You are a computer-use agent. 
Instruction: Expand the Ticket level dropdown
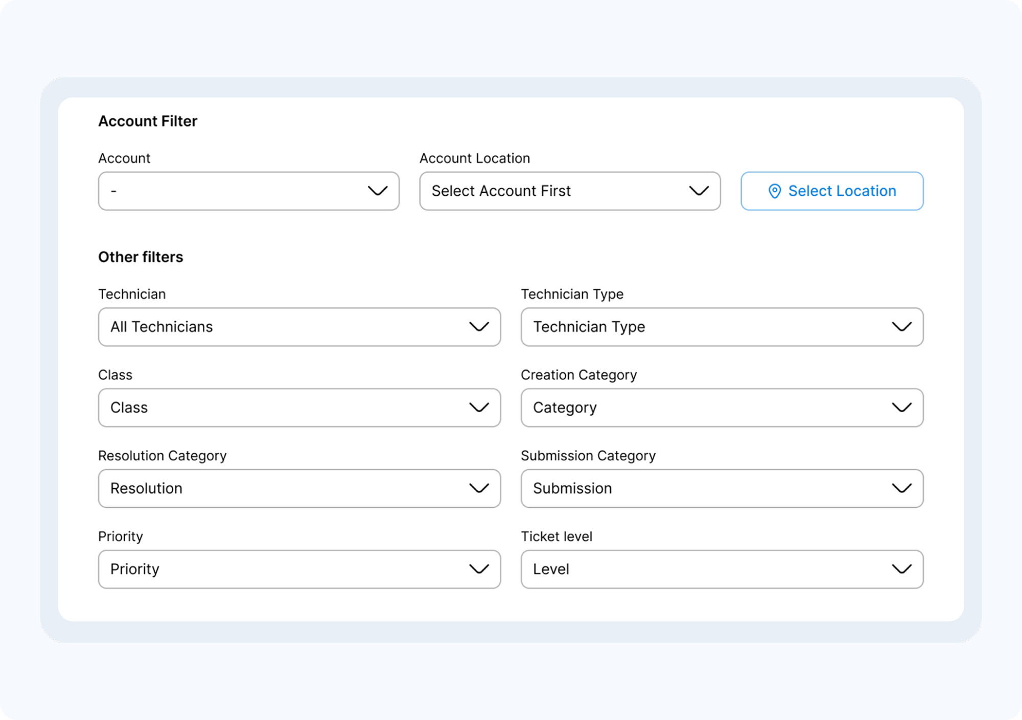coord(722,569)
